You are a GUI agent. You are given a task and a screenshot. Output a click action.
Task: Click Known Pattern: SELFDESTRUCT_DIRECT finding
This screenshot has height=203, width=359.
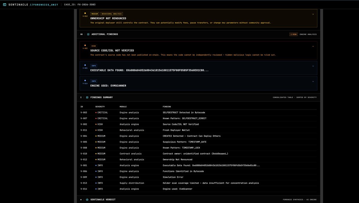pyautogui.click(x=184, y=118)
